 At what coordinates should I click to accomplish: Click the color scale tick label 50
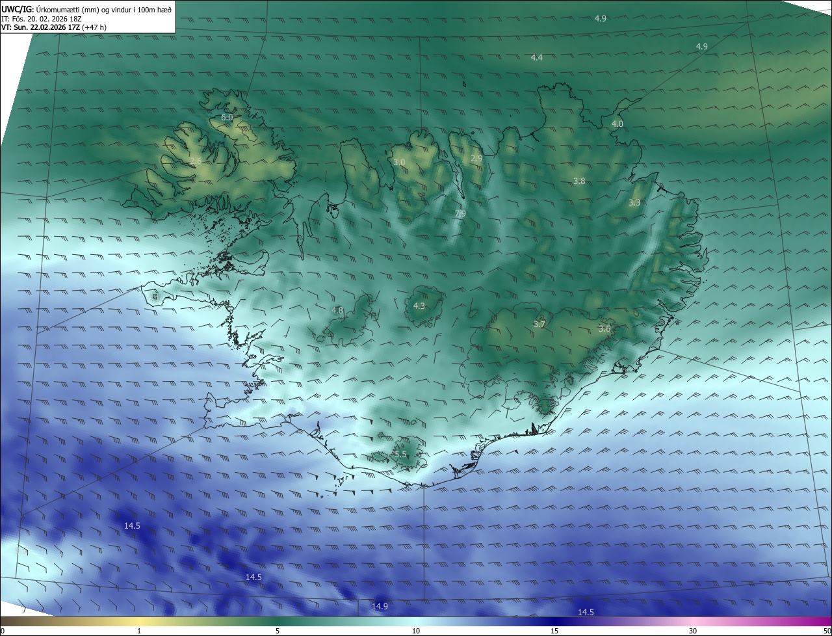[827, 631]
